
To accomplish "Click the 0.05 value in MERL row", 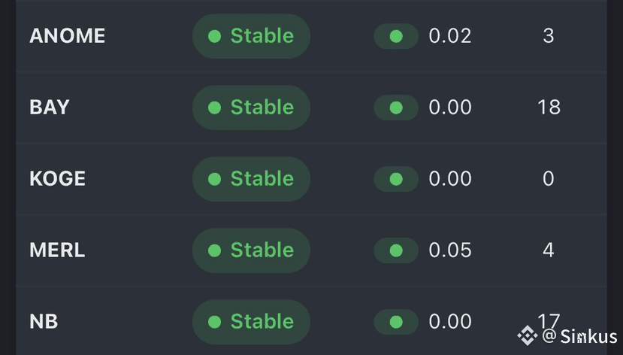I will click(x=450, y=250).
